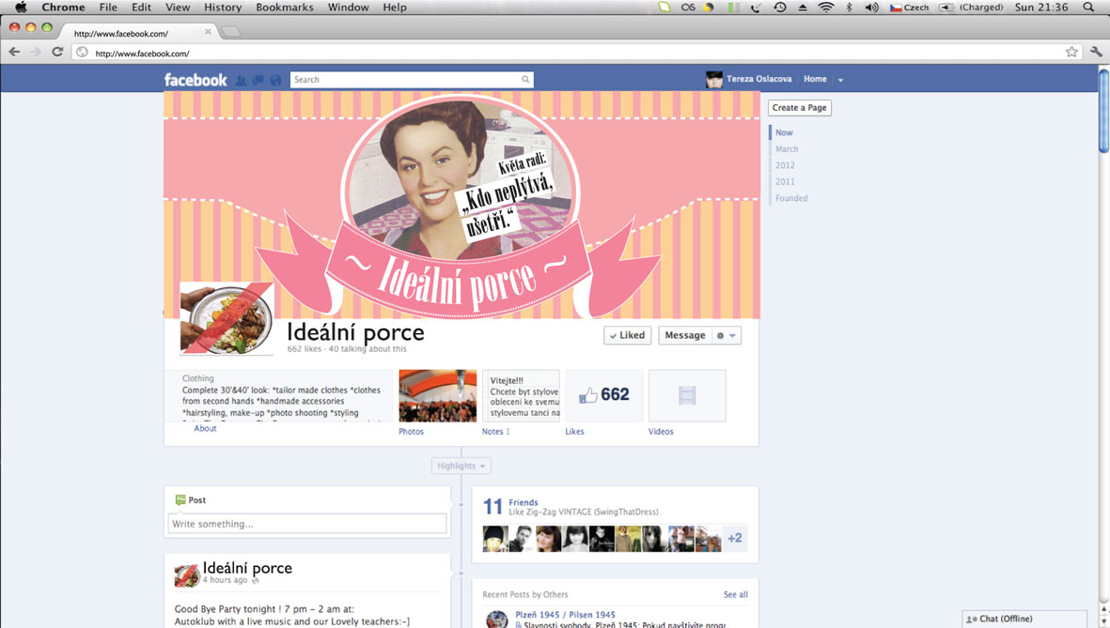Open Spotlight search in menu bar
The width and height of the screenshot is (1110, 628).
(1088, 8)
